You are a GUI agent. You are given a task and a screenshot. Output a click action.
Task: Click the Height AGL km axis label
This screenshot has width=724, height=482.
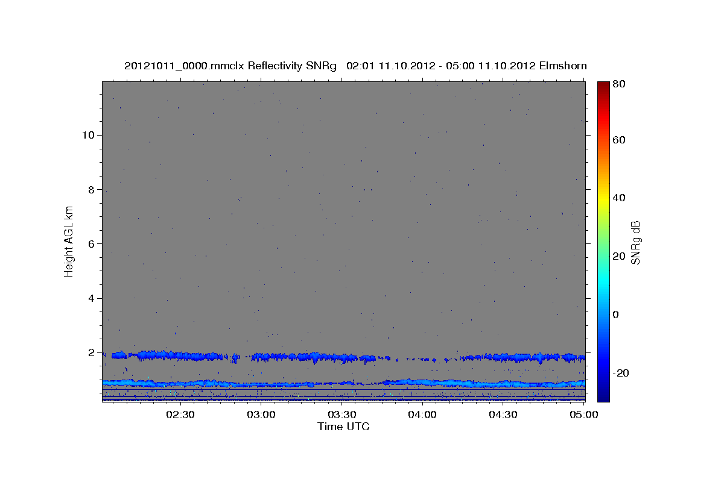[69, 241]
